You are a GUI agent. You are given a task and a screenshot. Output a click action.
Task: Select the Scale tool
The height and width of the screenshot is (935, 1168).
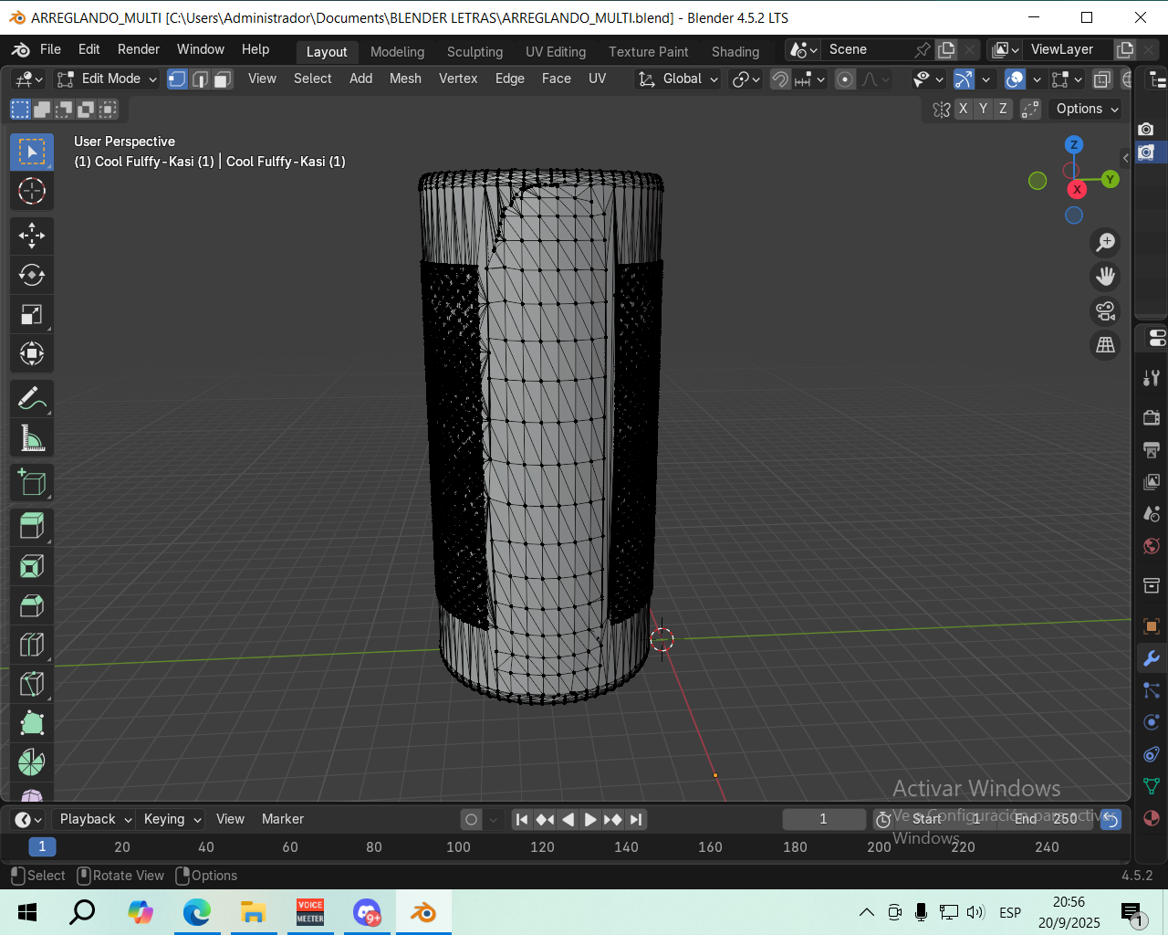click(x=32, y=315)
